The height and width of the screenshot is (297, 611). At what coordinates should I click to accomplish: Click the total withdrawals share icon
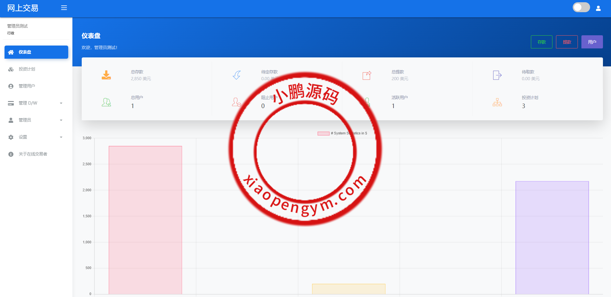367,75
